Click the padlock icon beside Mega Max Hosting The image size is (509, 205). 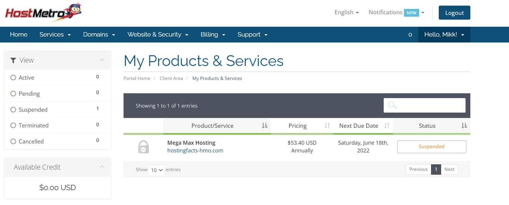[x=143, y=147]
